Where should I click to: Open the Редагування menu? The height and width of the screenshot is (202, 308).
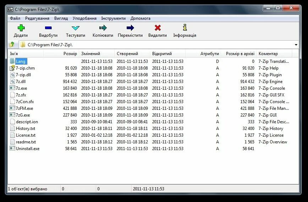(37, 18)
